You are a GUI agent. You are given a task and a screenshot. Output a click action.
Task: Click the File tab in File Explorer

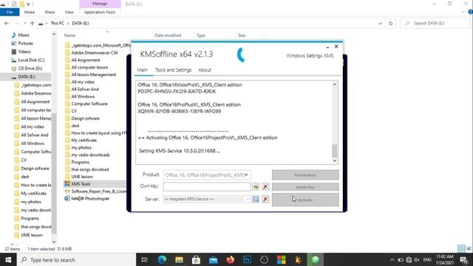click(10, 12)
